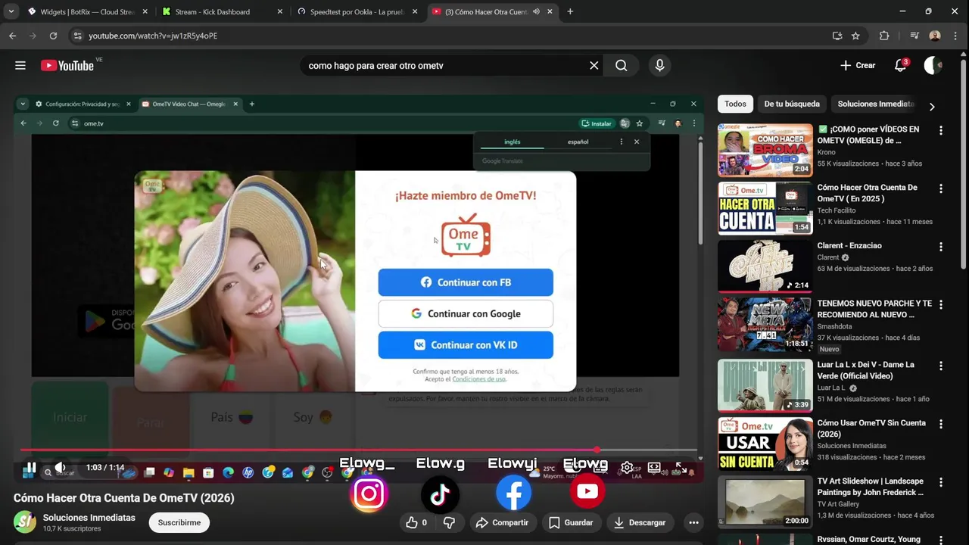Close the Stream Kick Dashboard tab

point(280,12)
